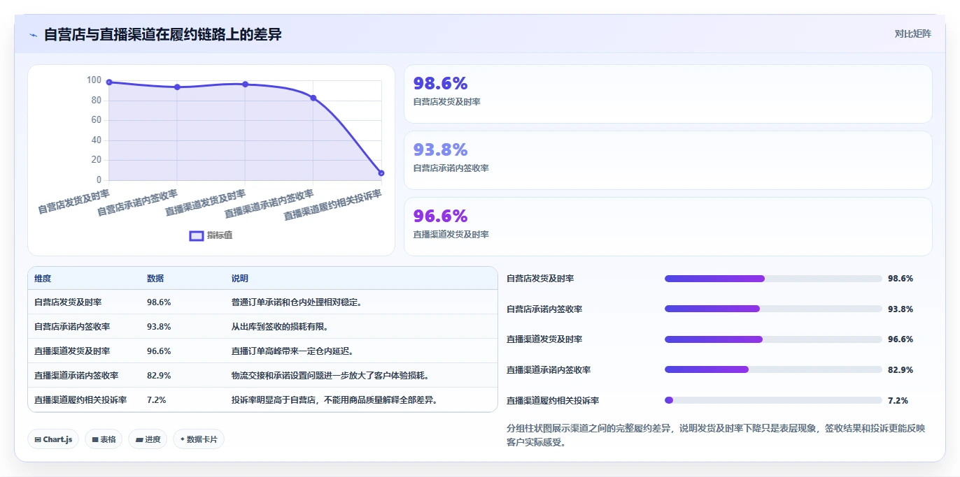This screenshot has height=477, width=960.
Task: Click the 维度 column header
Action: point(43,279)
